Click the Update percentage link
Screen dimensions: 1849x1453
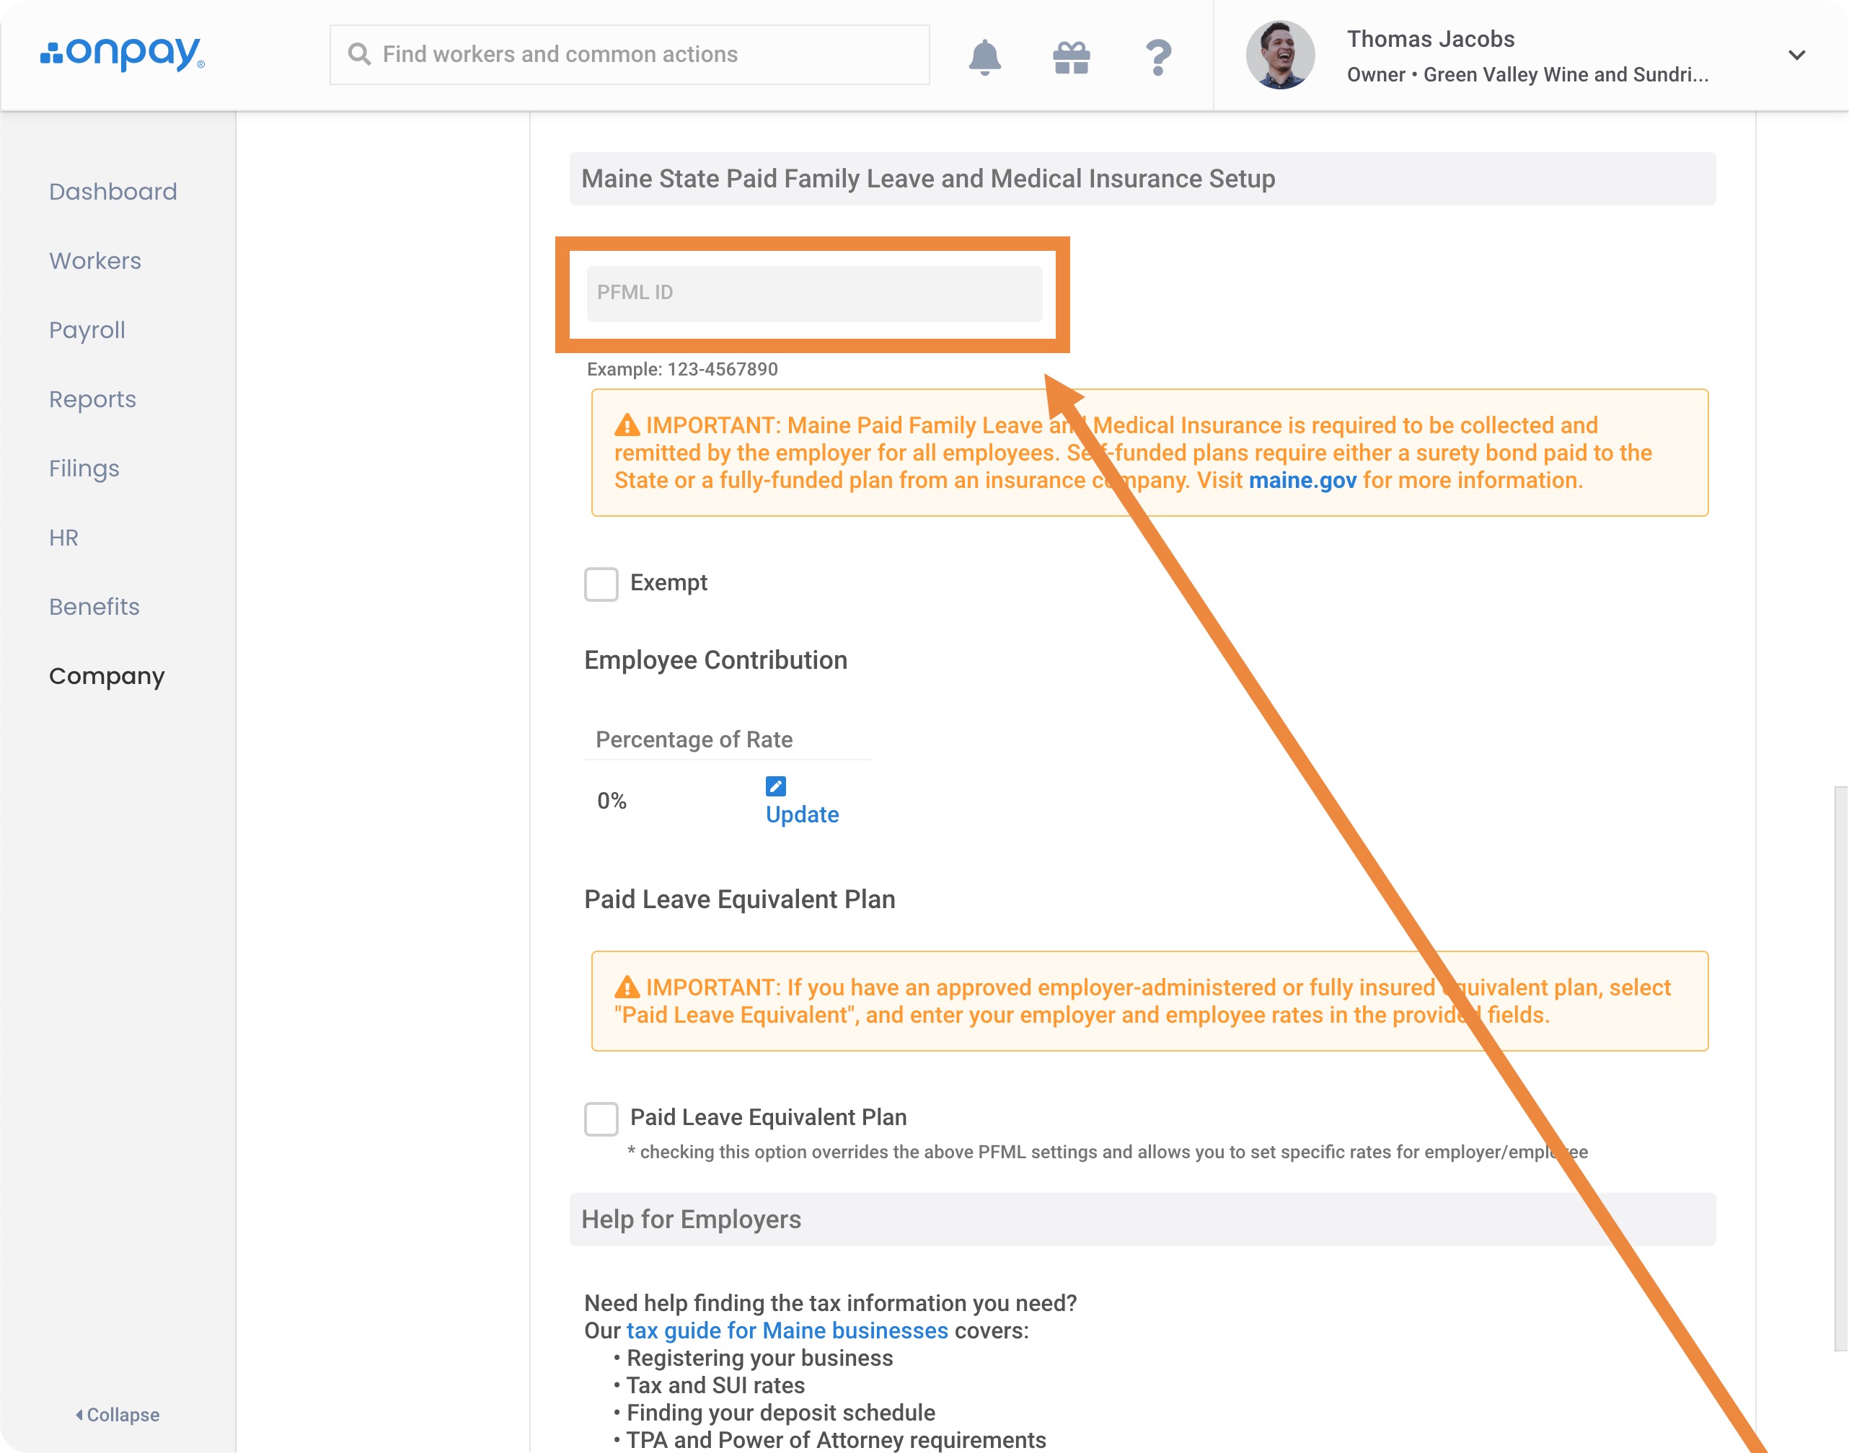coord(802,814)
